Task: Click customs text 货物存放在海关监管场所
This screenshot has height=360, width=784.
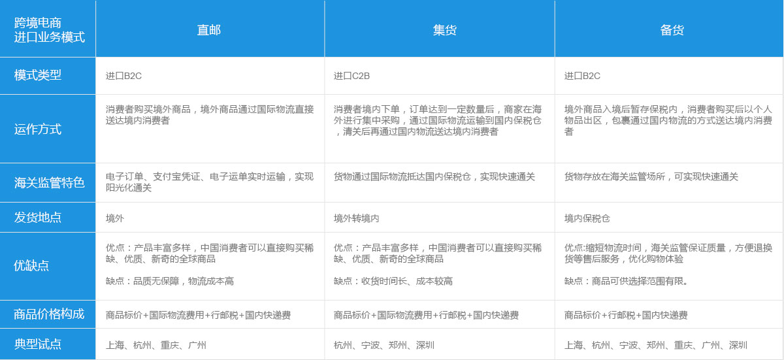Action: click(x=651, y=177)
